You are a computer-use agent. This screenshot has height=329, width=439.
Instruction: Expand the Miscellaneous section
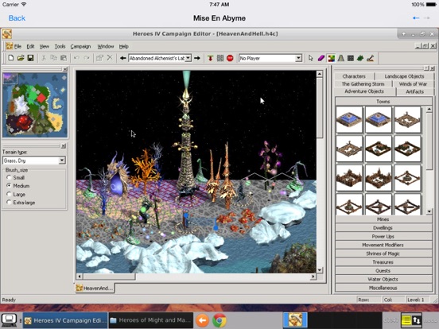[x=383, y=288]
